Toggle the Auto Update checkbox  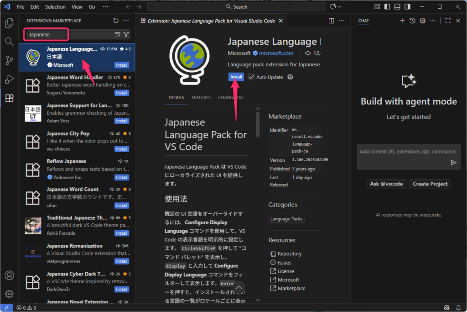(251, 77)
